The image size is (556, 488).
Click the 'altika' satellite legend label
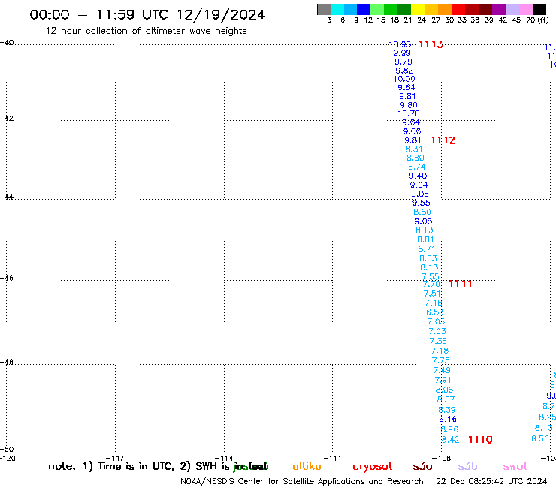click(x=307, y=466)
